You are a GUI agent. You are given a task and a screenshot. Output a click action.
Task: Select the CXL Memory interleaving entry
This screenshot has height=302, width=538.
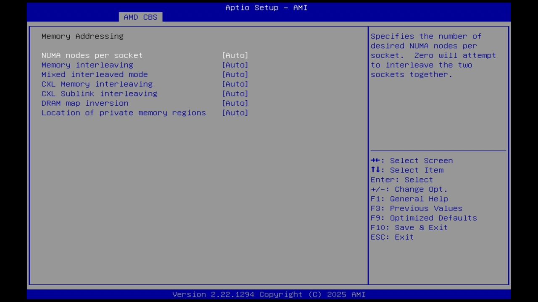(97, 84)
